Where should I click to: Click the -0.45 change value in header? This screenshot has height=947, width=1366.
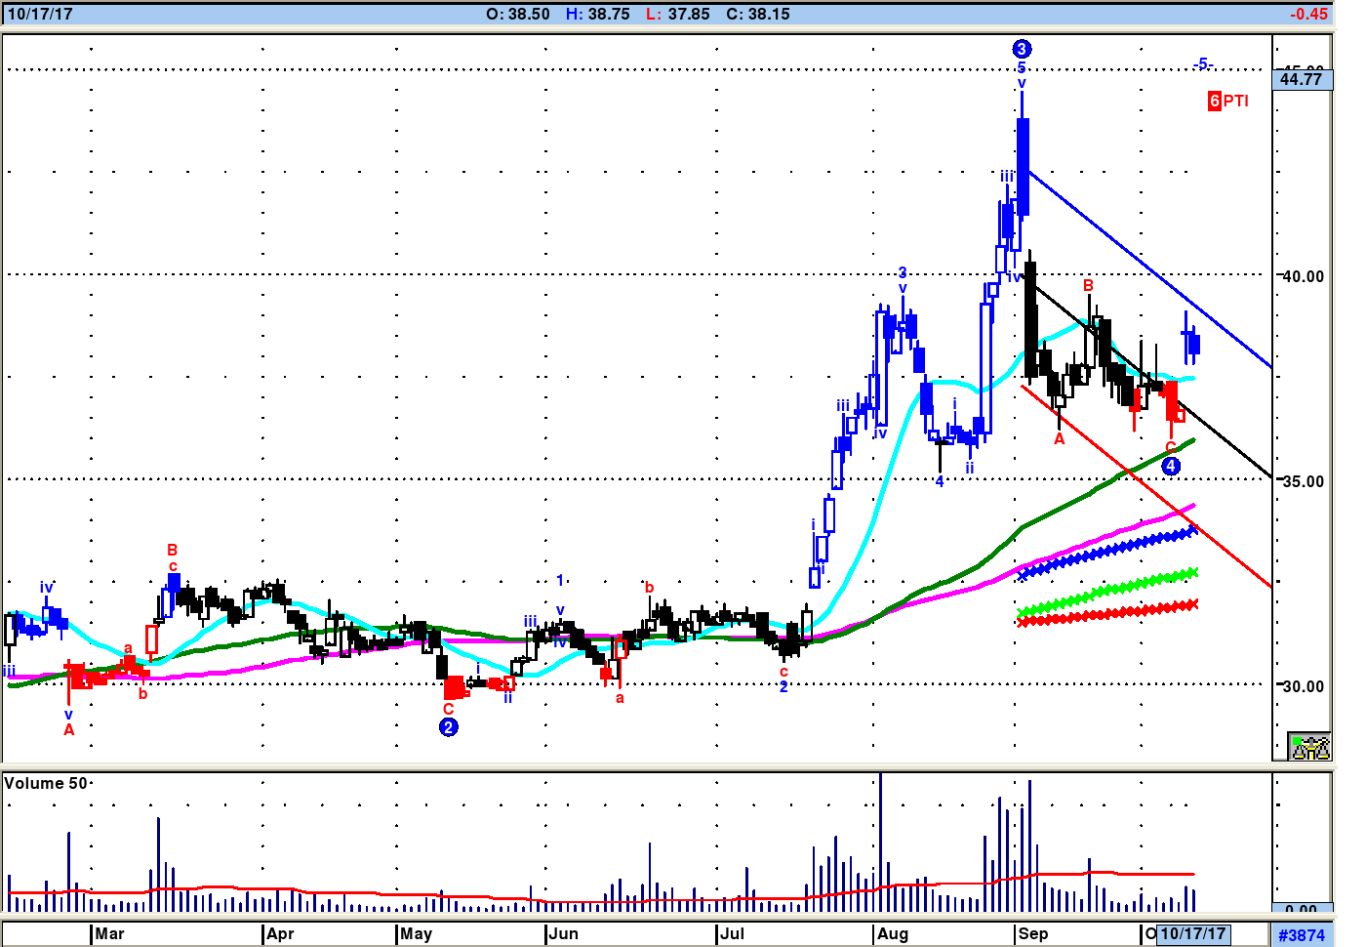pyautogui.click(x=1307, y=14)
